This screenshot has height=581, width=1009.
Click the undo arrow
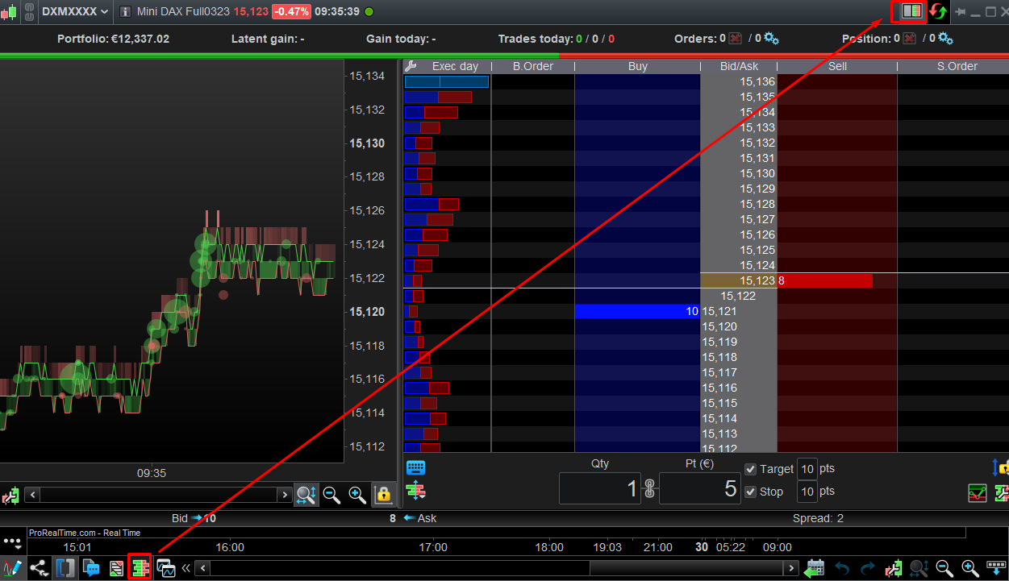pyautogui.click(x=842, y=568)
